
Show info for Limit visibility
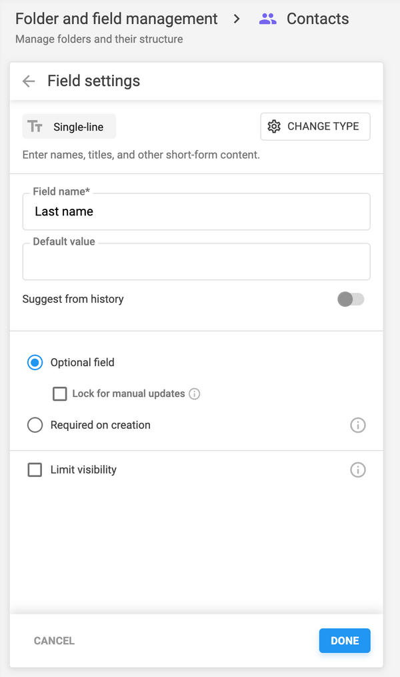pyautogui.click(x=358, y=470)
